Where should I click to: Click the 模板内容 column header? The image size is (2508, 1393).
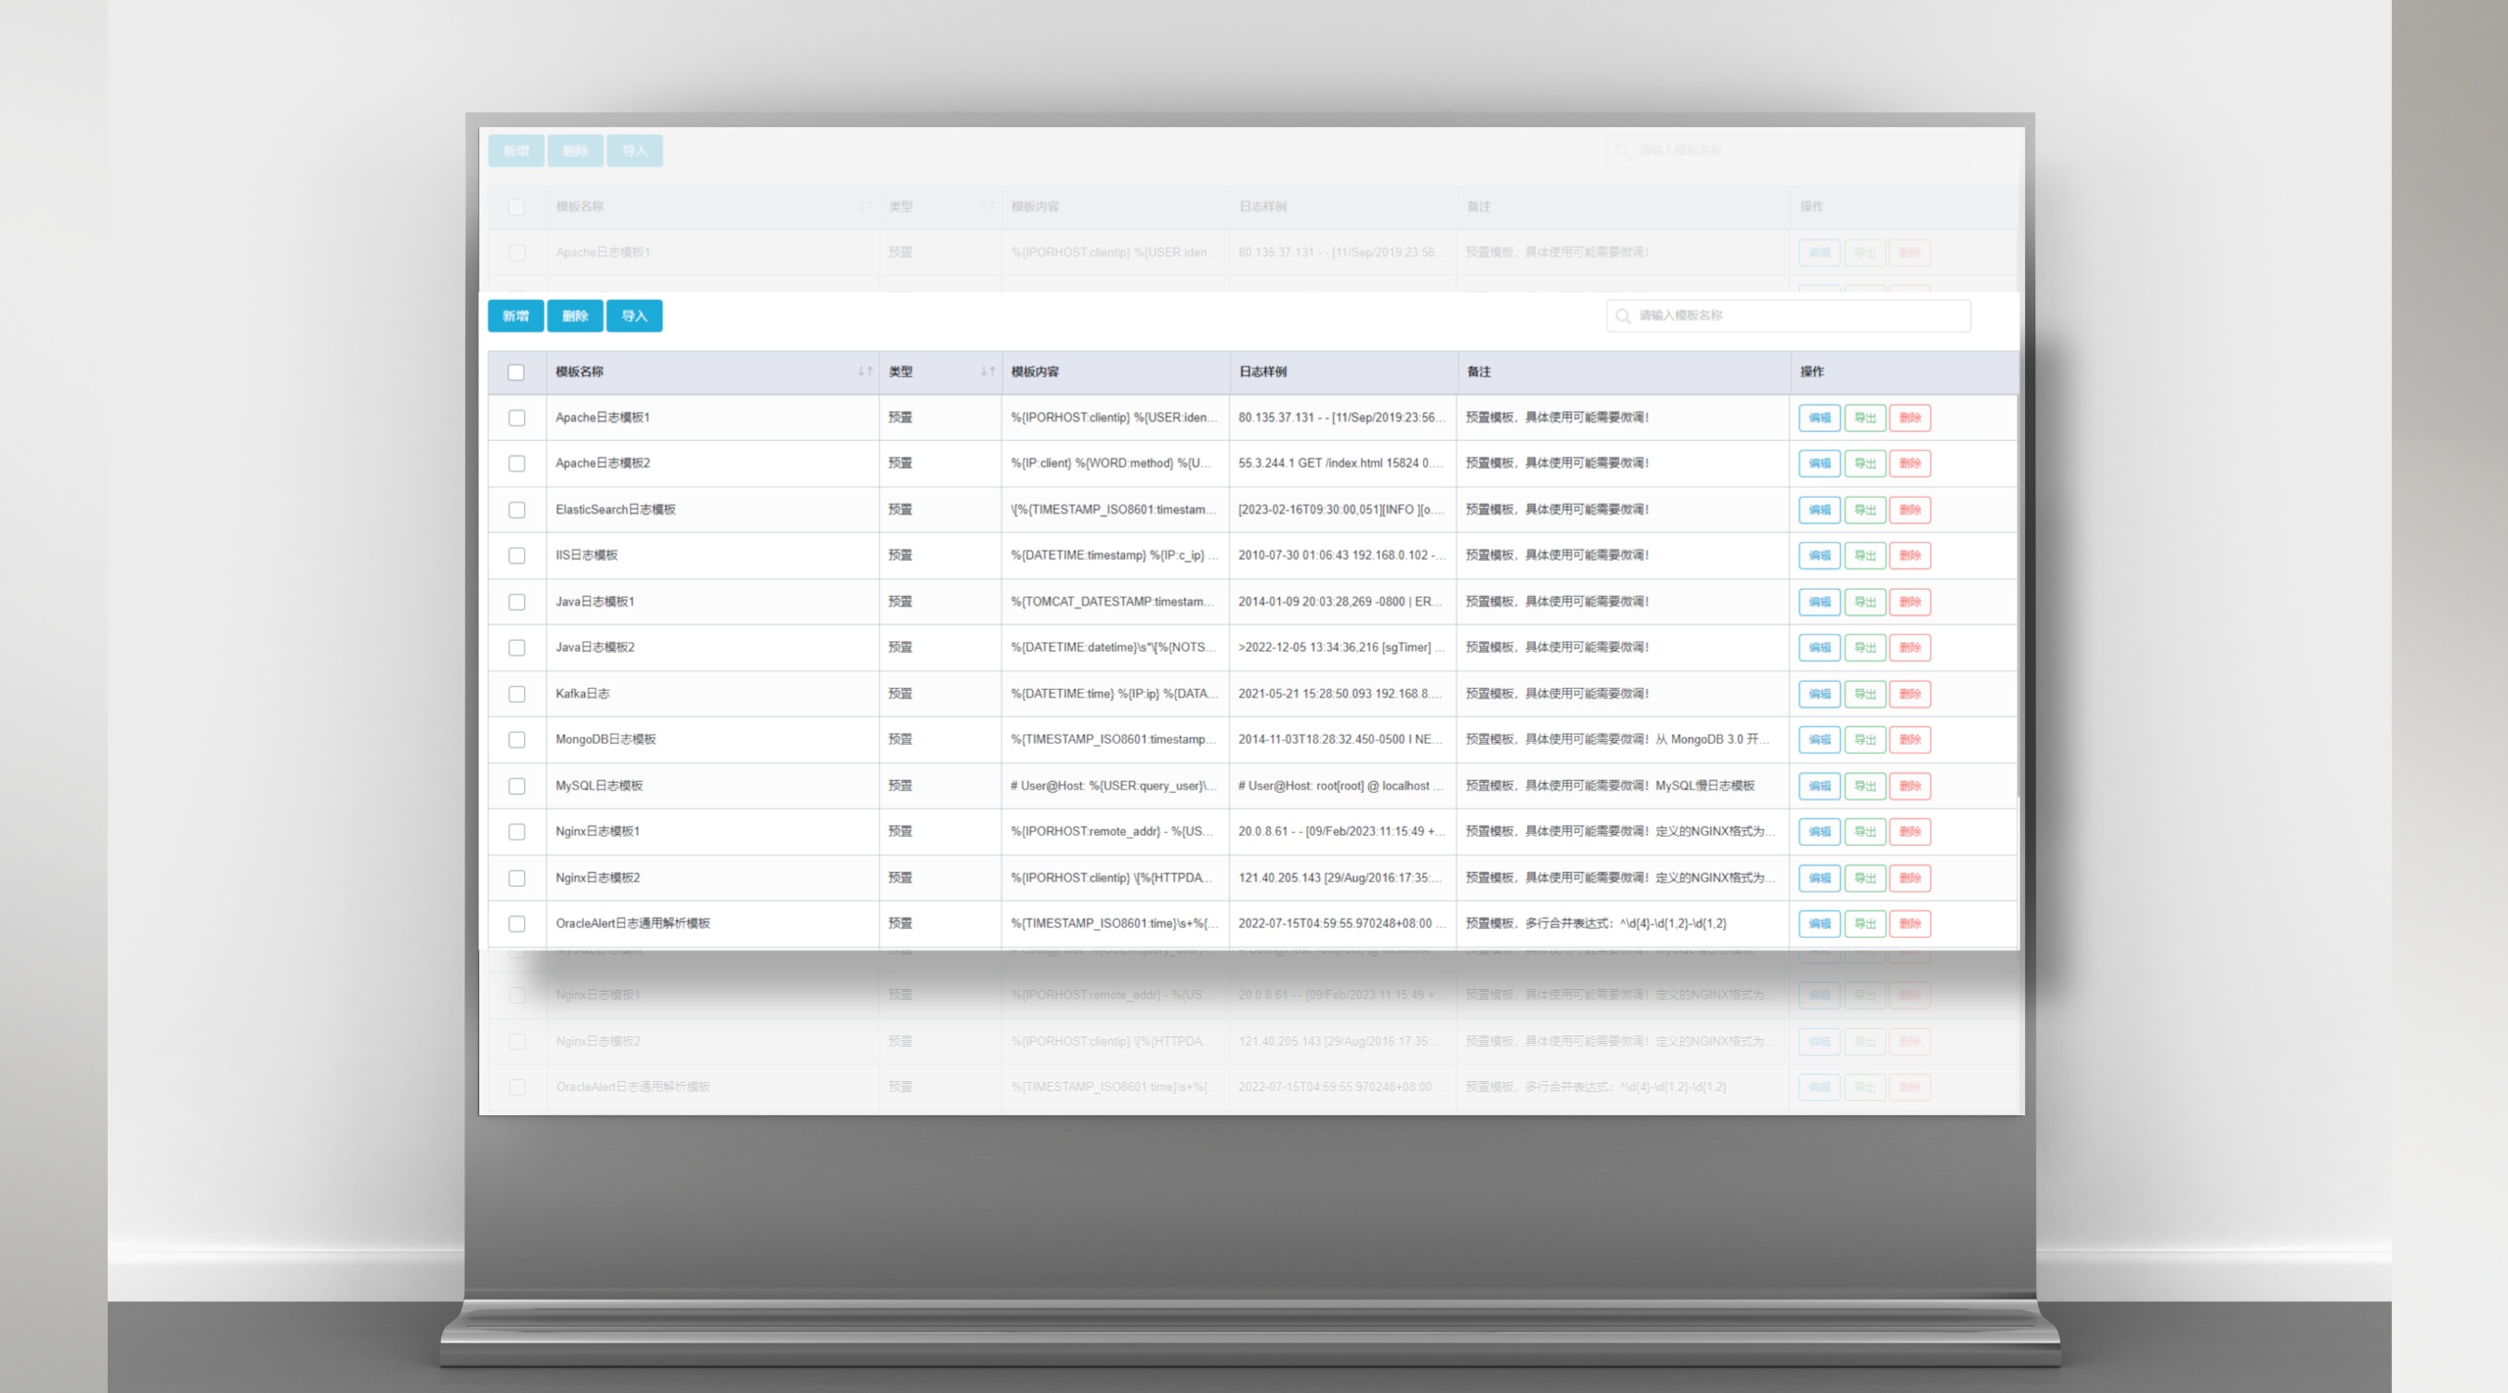tap(1035, 371)
